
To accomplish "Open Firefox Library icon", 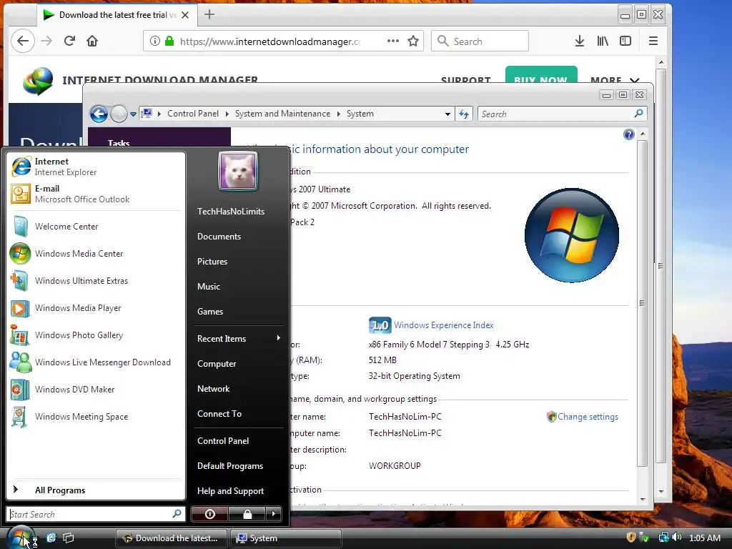I will pos(603,41).
